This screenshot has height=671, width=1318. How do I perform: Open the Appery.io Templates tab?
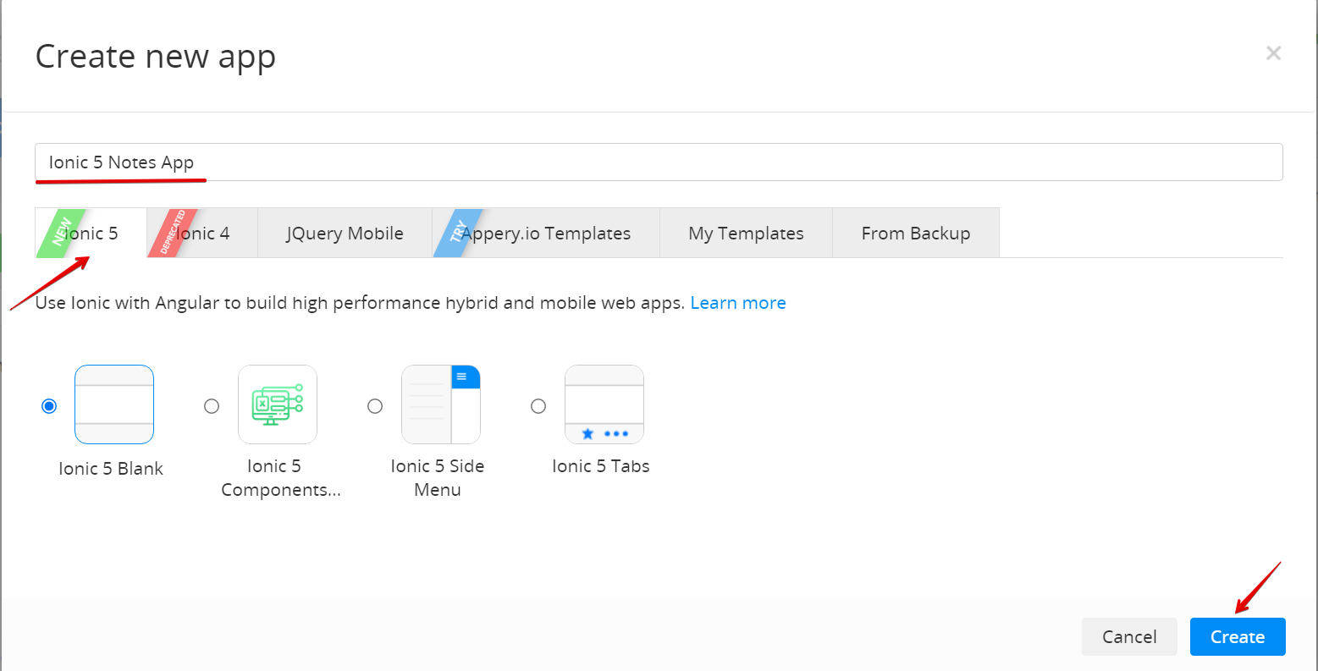[546, 233]
